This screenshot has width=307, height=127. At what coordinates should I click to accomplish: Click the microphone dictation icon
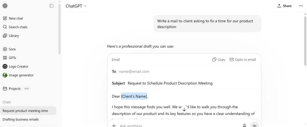[245, 126]
